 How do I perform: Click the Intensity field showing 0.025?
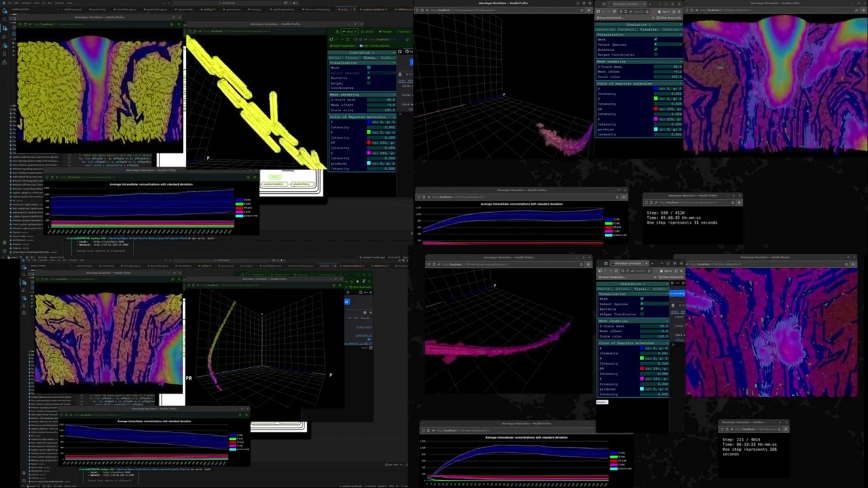click(x=667, y=104)
